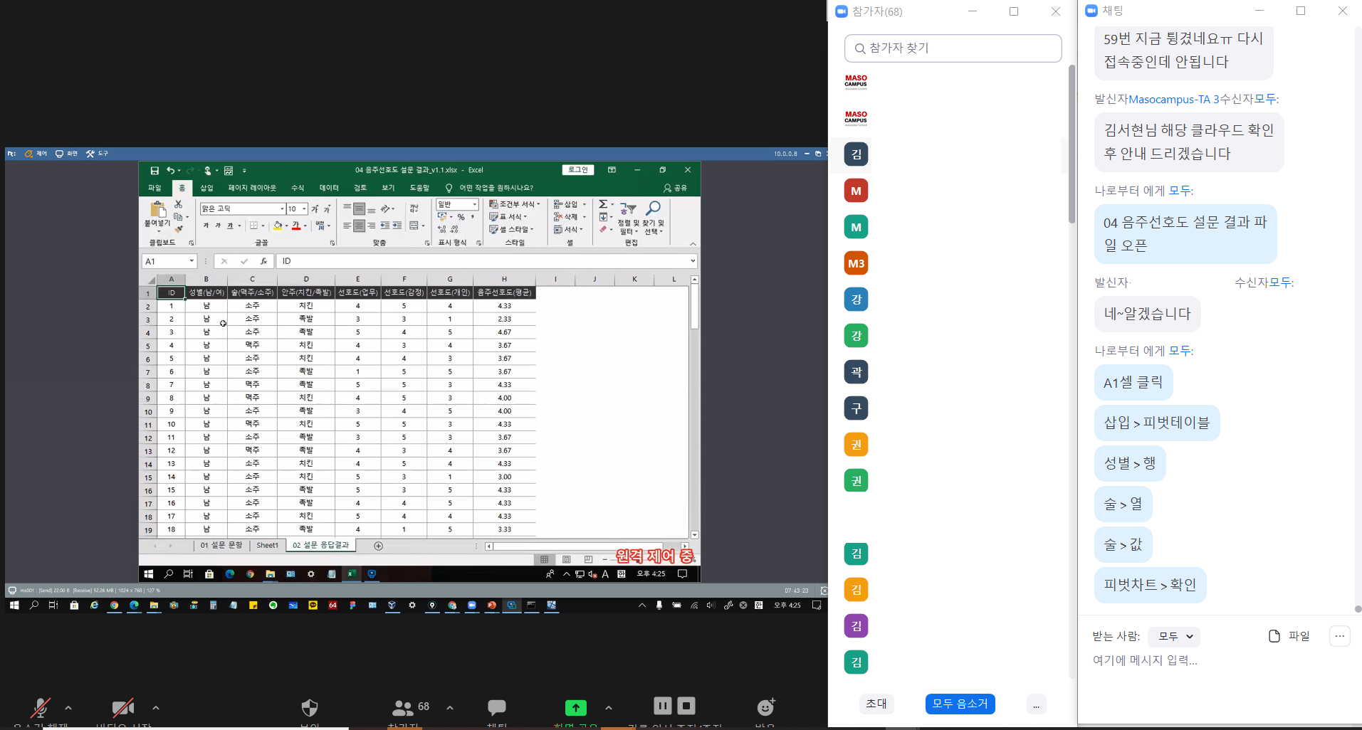Click the 모두 음소거 button
The image size is (1362, 730).
click(960, 704)
